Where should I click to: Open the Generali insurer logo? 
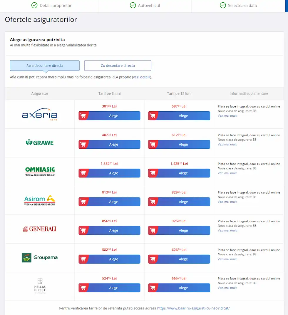40,229
